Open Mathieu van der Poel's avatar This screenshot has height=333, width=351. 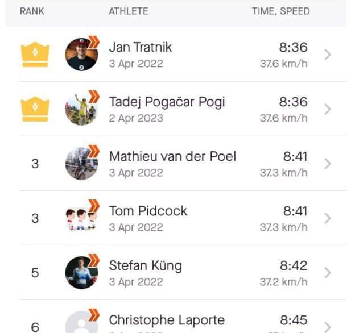pyautogui.click(x=81, y=164)
